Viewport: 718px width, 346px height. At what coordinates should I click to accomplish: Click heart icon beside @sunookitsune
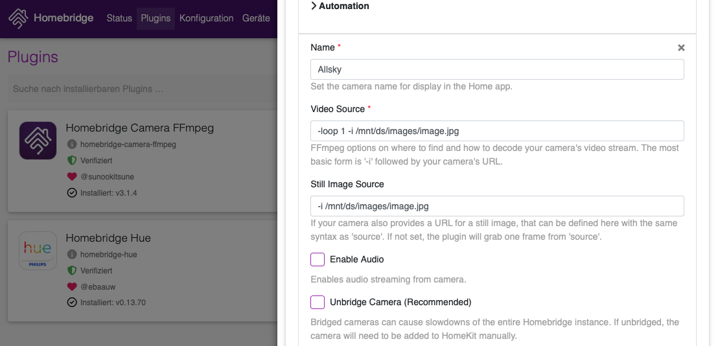pyautogui.click(x=72, y=177)
